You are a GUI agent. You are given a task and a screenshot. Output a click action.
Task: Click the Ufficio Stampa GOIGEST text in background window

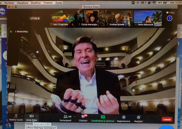point(41,128)
